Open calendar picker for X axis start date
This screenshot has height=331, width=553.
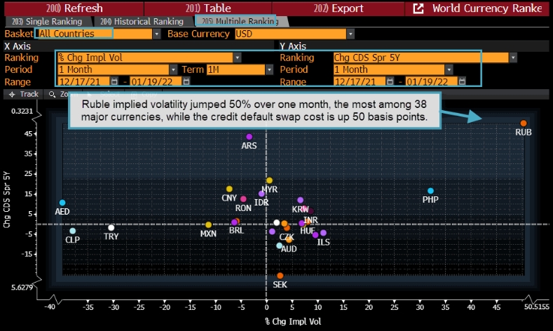pos(114,81)
